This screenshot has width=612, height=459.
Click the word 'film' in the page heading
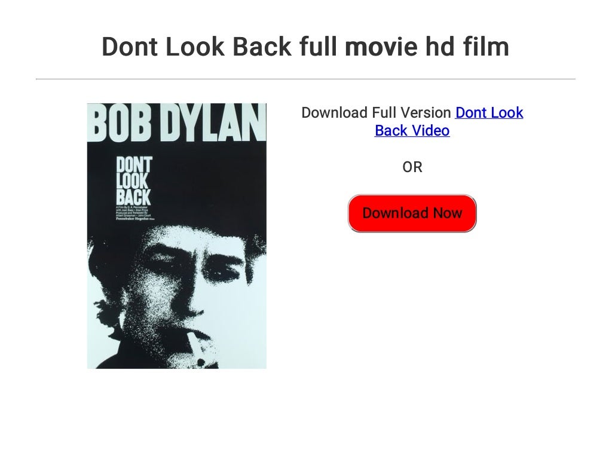pyautogui.click(x=486, y=47)
